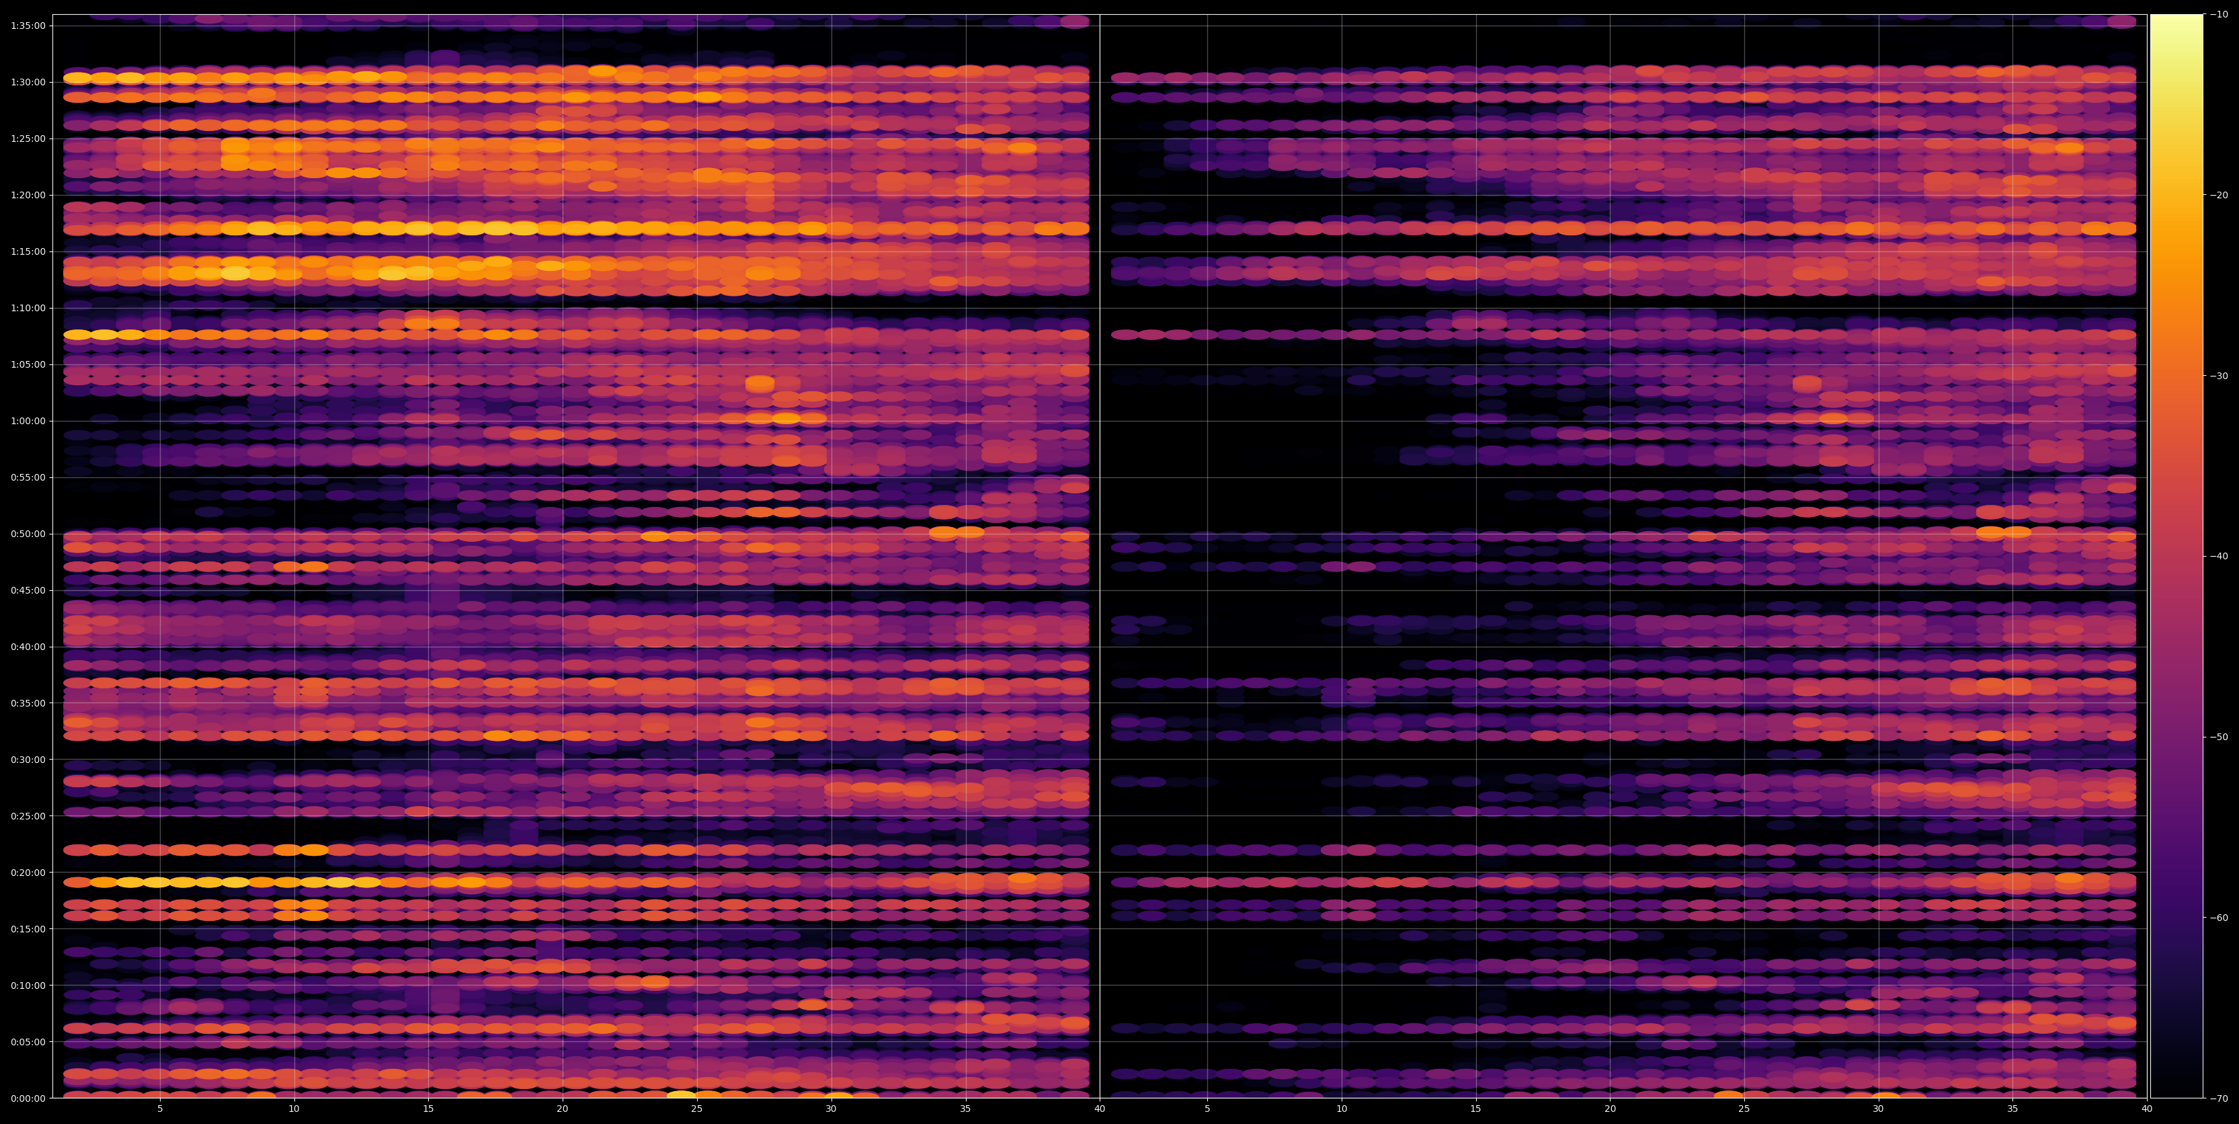Image resolution: width=2239 pixels, height=1124 pixels.
Task: Select x-axis label 20 under right heatmap
Action: pos(1610,1109)
